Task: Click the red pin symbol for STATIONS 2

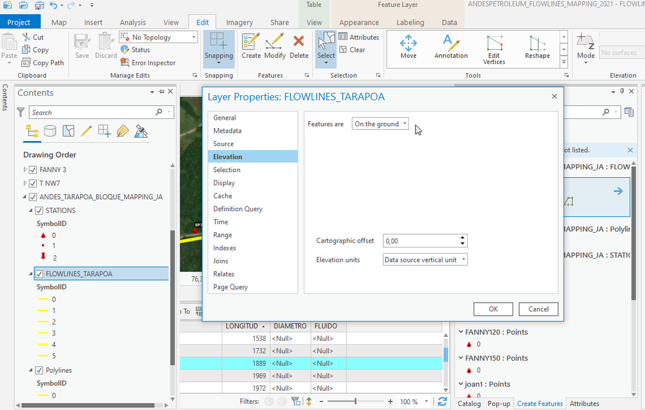Action: coord(43,257)
